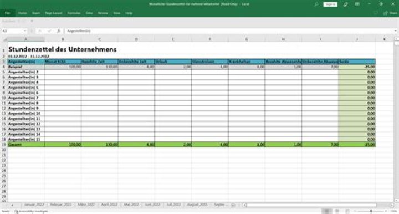Open the Quick Access Toolbar customize arrow
Screen dimensions: 399x214
point(32,21)
